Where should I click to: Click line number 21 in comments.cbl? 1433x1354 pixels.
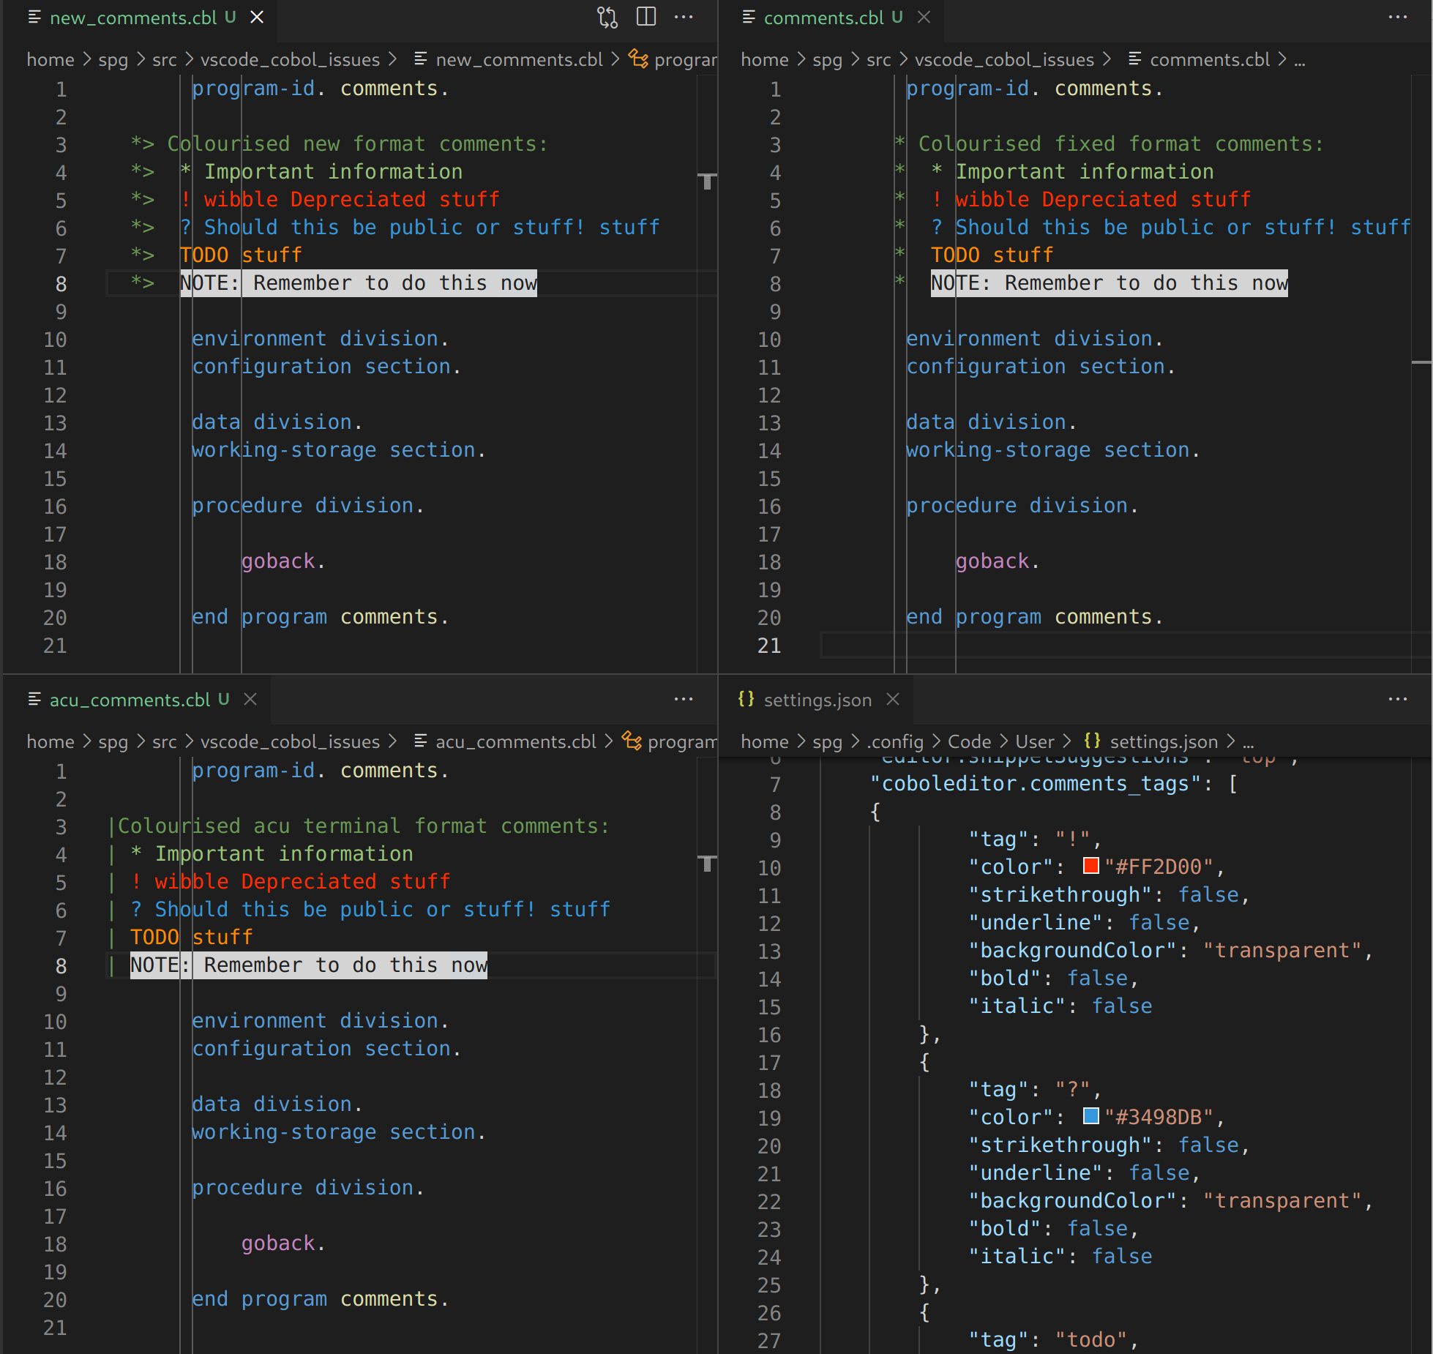(x=768, y=646)
